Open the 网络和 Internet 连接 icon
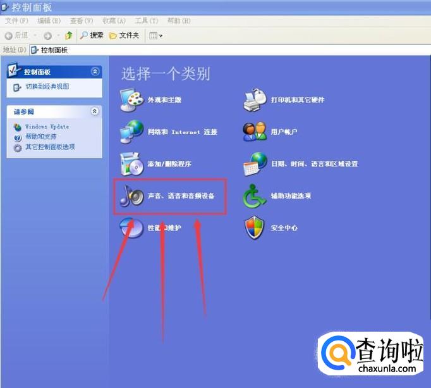 point(131,132)
